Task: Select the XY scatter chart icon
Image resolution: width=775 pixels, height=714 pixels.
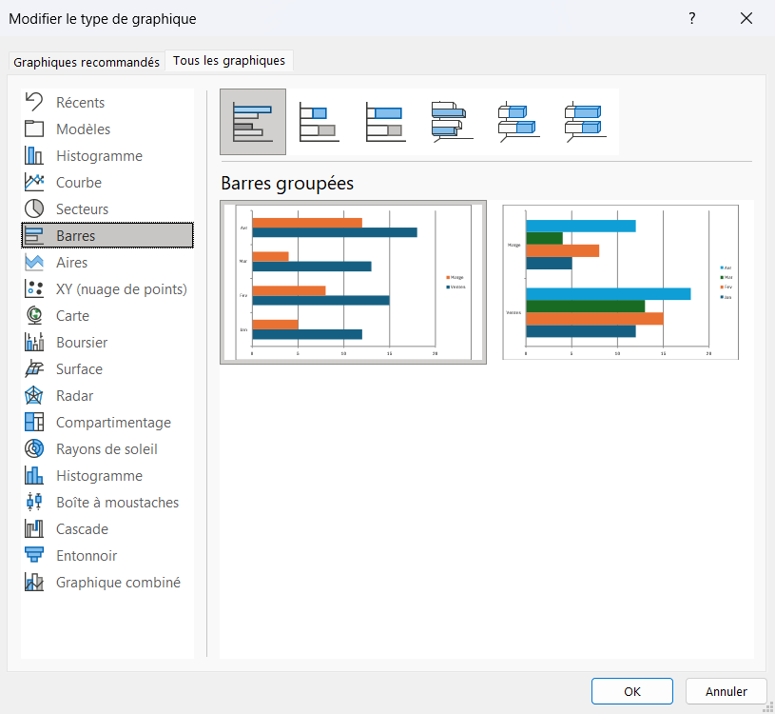Action: pyautogui.click(x=34, y=289)
